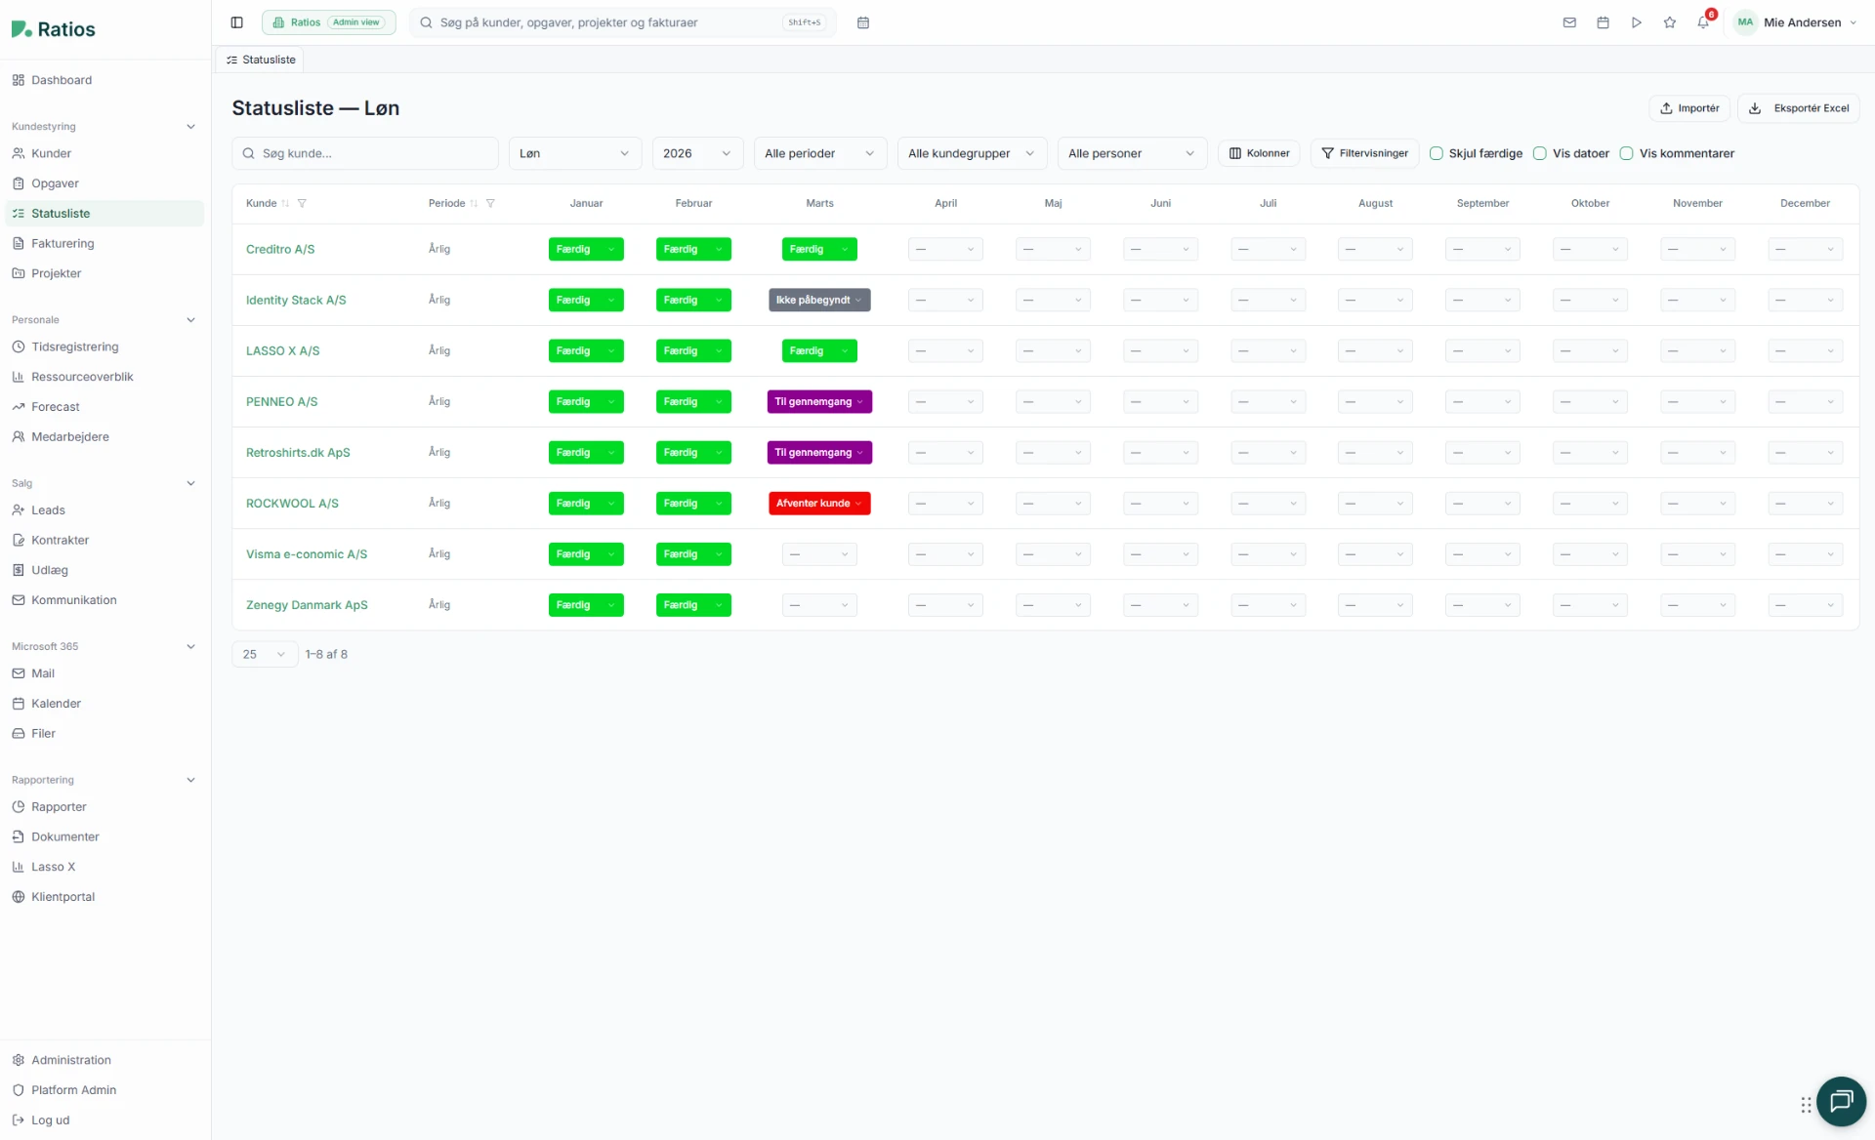1875x1140 pixels.
Task: Click the grip dots beside chat bubble
Action: point(1806,1105)
